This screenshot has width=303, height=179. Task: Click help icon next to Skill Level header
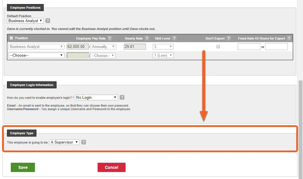tap(174, 38)
